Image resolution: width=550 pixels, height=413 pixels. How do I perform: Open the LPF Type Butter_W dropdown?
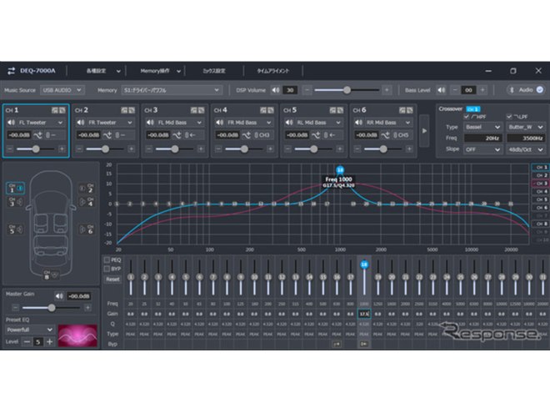[526, 127]
